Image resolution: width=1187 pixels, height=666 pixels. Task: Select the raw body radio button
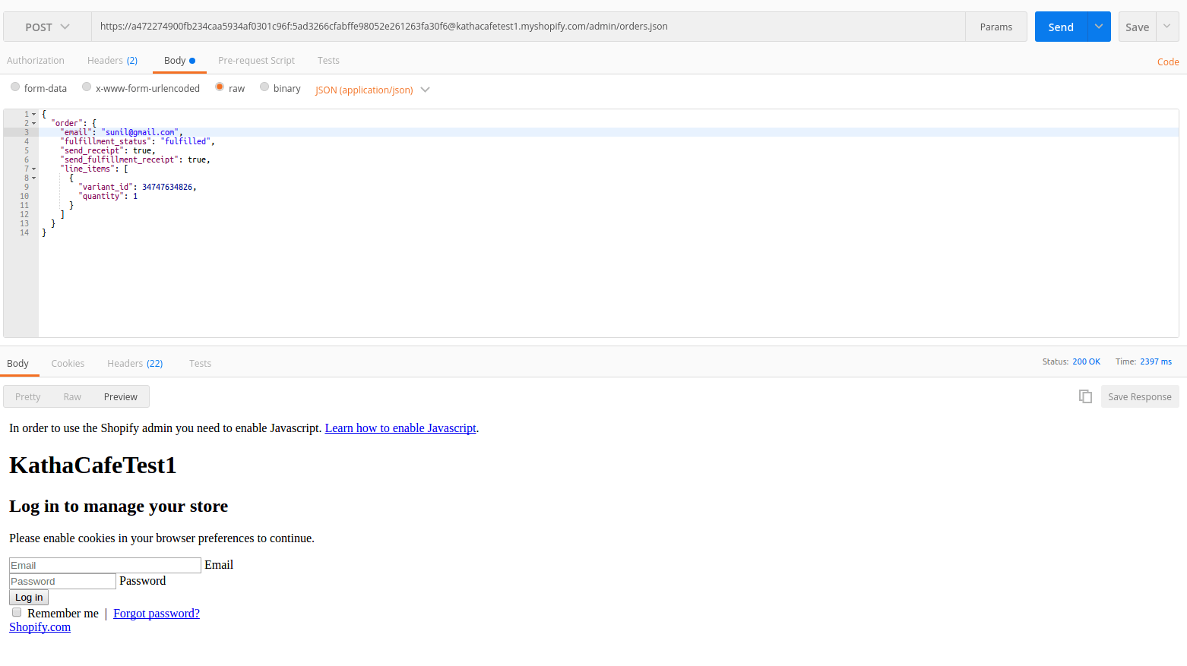click(220, 87)
